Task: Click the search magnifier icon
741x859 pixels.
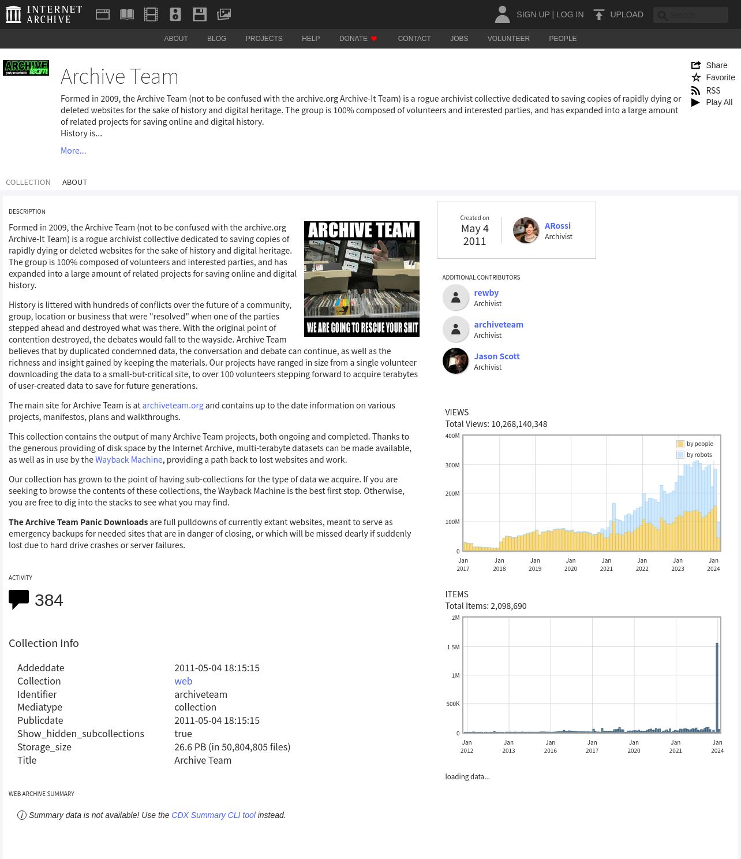Action: point(663,16)
